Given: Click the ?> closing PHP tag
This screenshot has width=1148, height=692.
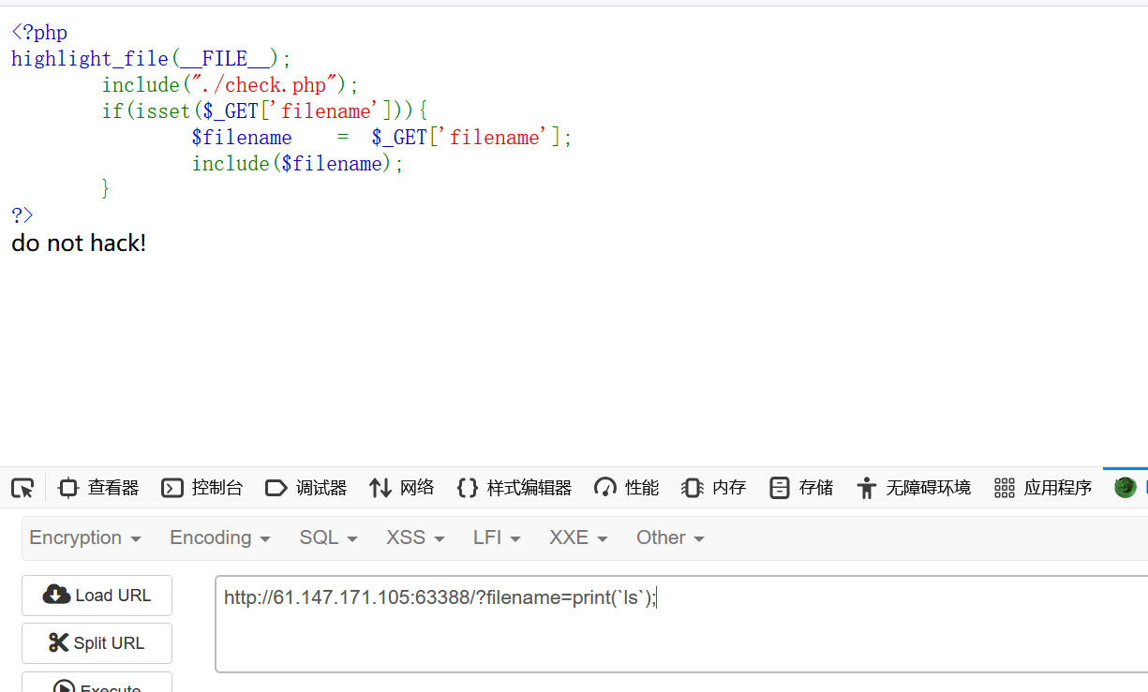Looking at the screenshot, I should 22,215.
